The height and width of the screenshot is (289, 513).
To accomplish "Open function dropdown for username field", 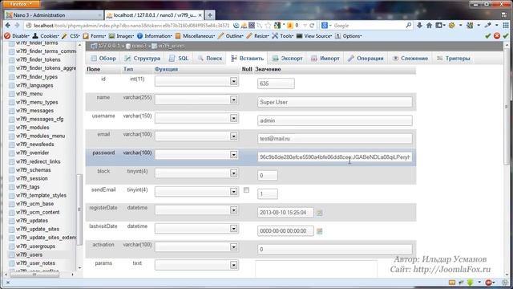I will click(x=196, y=118).
